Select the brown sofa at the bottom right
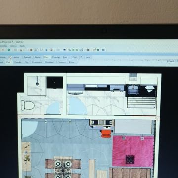The image size is (178, 178). click(130, 173)
